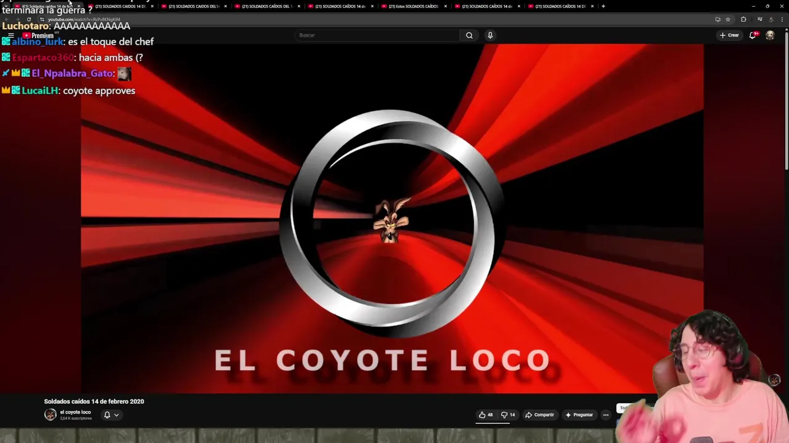Open the subscription bell notification dropdown
The width and height of the screenshot is (789, 443).
coord(111,415)
